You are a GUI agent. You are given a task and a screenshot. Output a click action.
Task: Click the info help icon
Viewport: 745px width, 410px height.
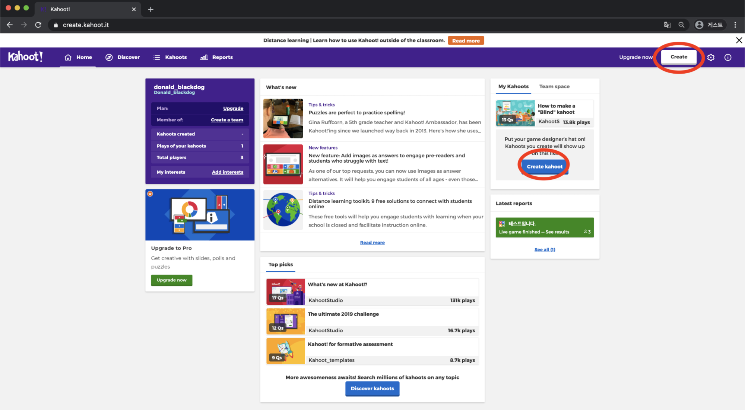(x=727, y=57)
